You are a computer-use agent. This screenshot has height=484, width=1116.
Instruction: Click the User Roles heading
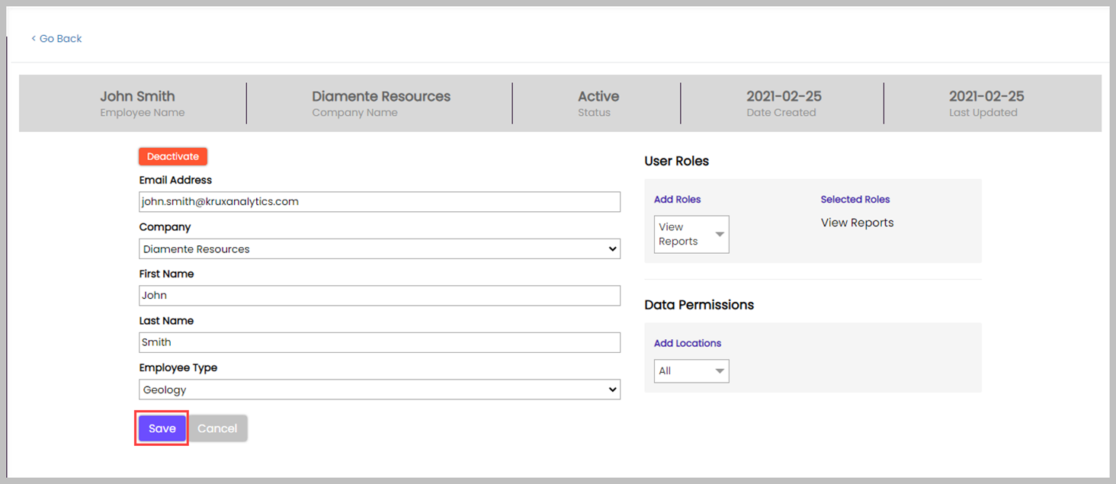point(677,162)
